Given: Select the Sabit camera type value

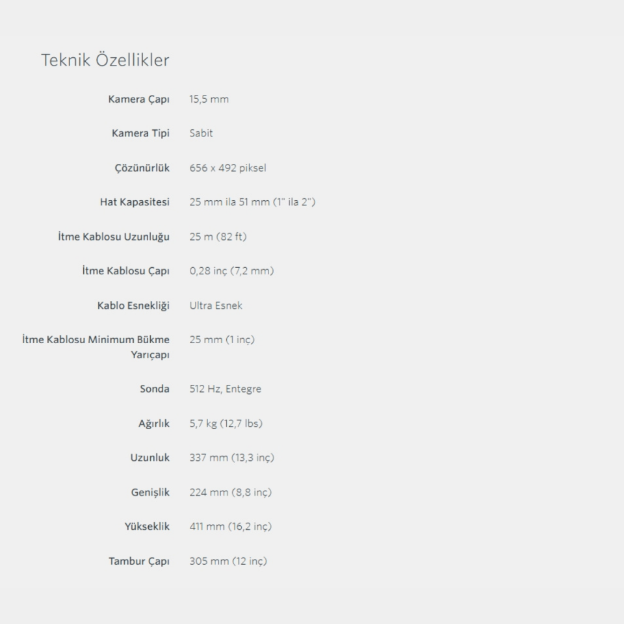Looking at the screenshot, I should point(201,133).
